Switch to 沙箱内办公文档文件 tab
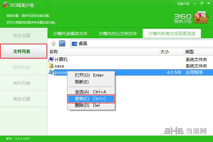The width and height of the screenshot is (213, 142). coord(118,34)
